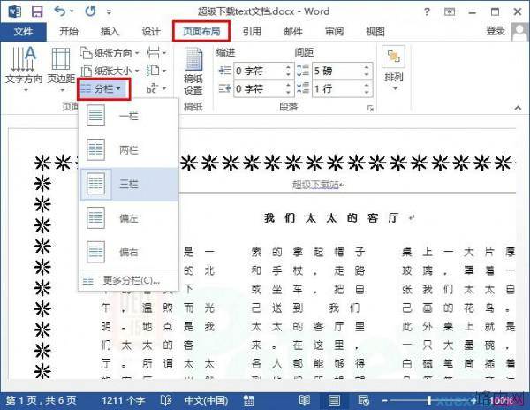Choose 两栏 two columns option
The height and width of the screenshot is (410, 530).
128,149
